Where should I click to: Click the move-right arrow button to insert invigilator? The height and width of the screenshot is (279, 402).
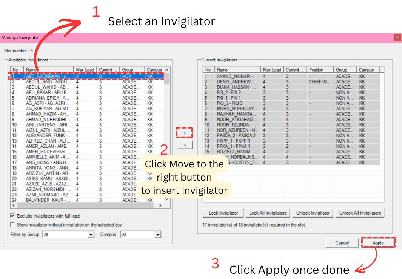click(184, 133)
